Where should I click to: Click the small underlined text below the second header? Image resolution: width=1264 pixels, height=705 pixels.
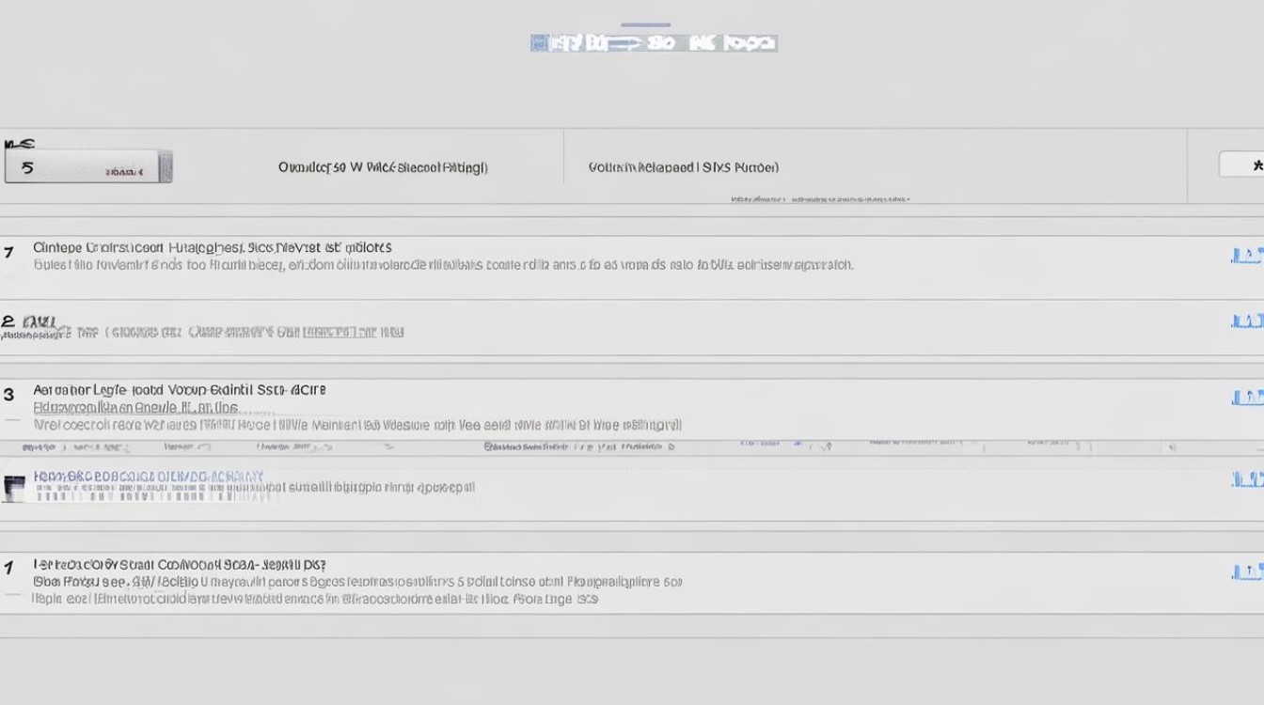[819, 199]
